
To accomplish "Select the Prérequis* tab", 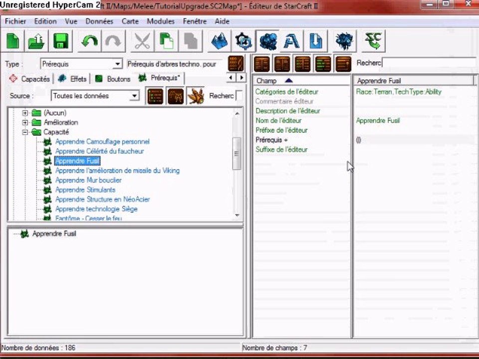I will click(160, 78).
